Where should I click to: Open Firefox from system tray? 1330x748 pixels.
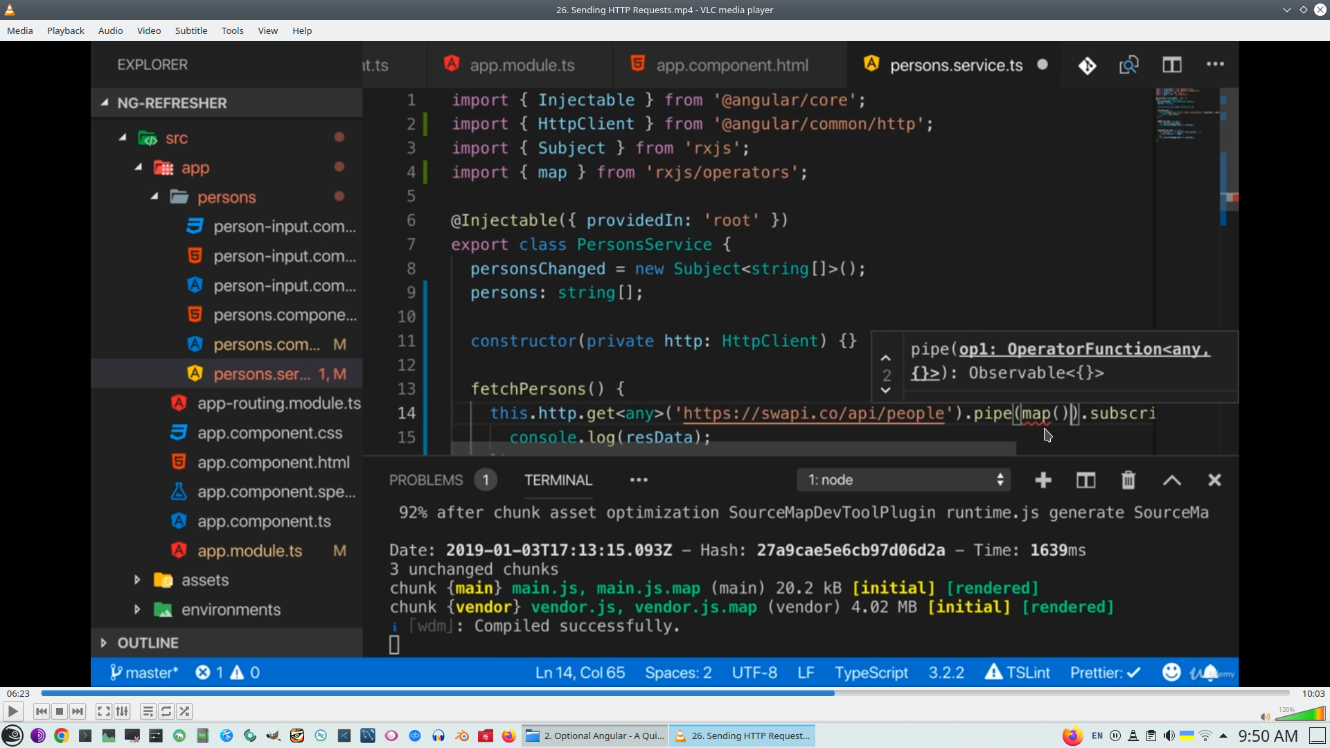pos(1072,736)
